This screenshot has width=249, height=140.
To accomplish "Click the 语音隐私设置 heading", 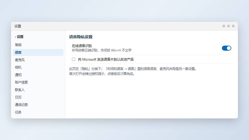I will coord(81,37).
